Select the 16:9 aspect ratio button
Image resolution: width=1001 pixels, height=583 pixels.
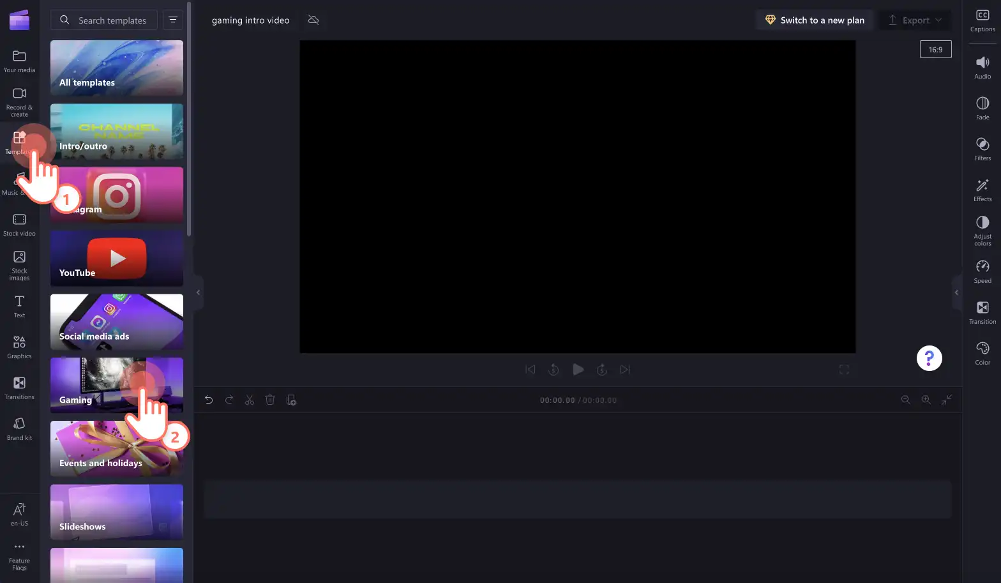[x=935, y=50]
